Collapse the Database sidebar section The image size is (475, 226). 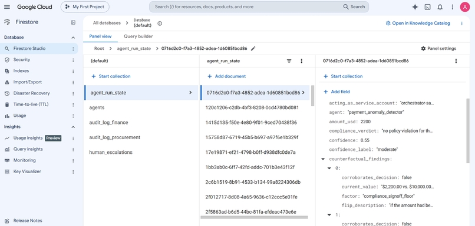(73, 38)
